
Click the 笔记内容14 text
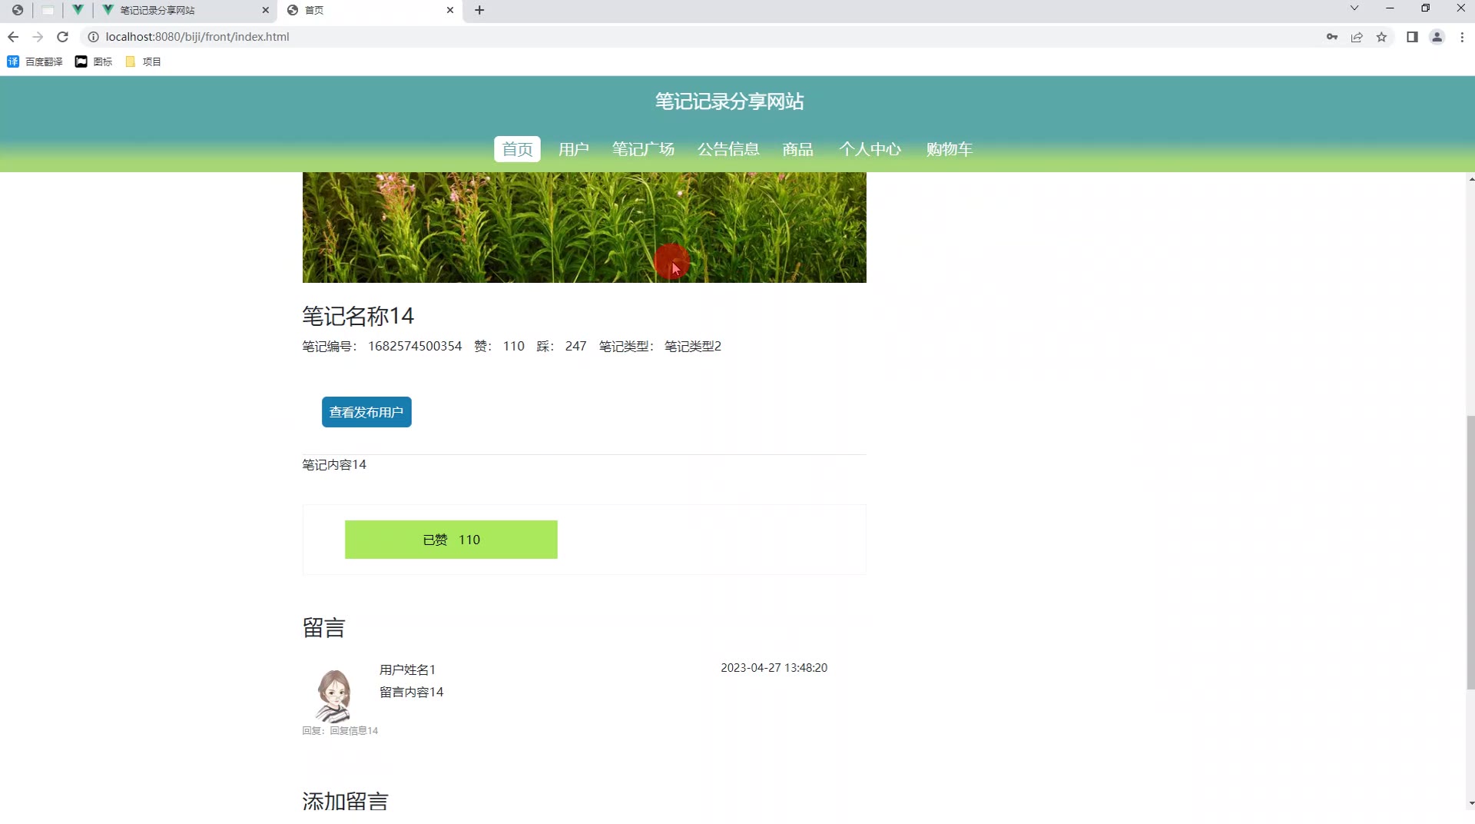[x=334, y=465]
